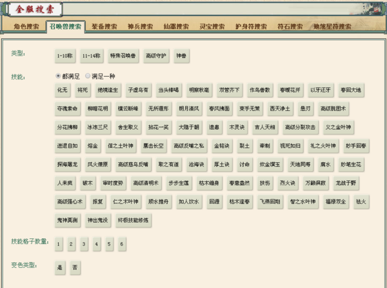The height and width of the screenshot is (288, 387).
Task: Set skill slot count to 4
Action: (96, 244)
